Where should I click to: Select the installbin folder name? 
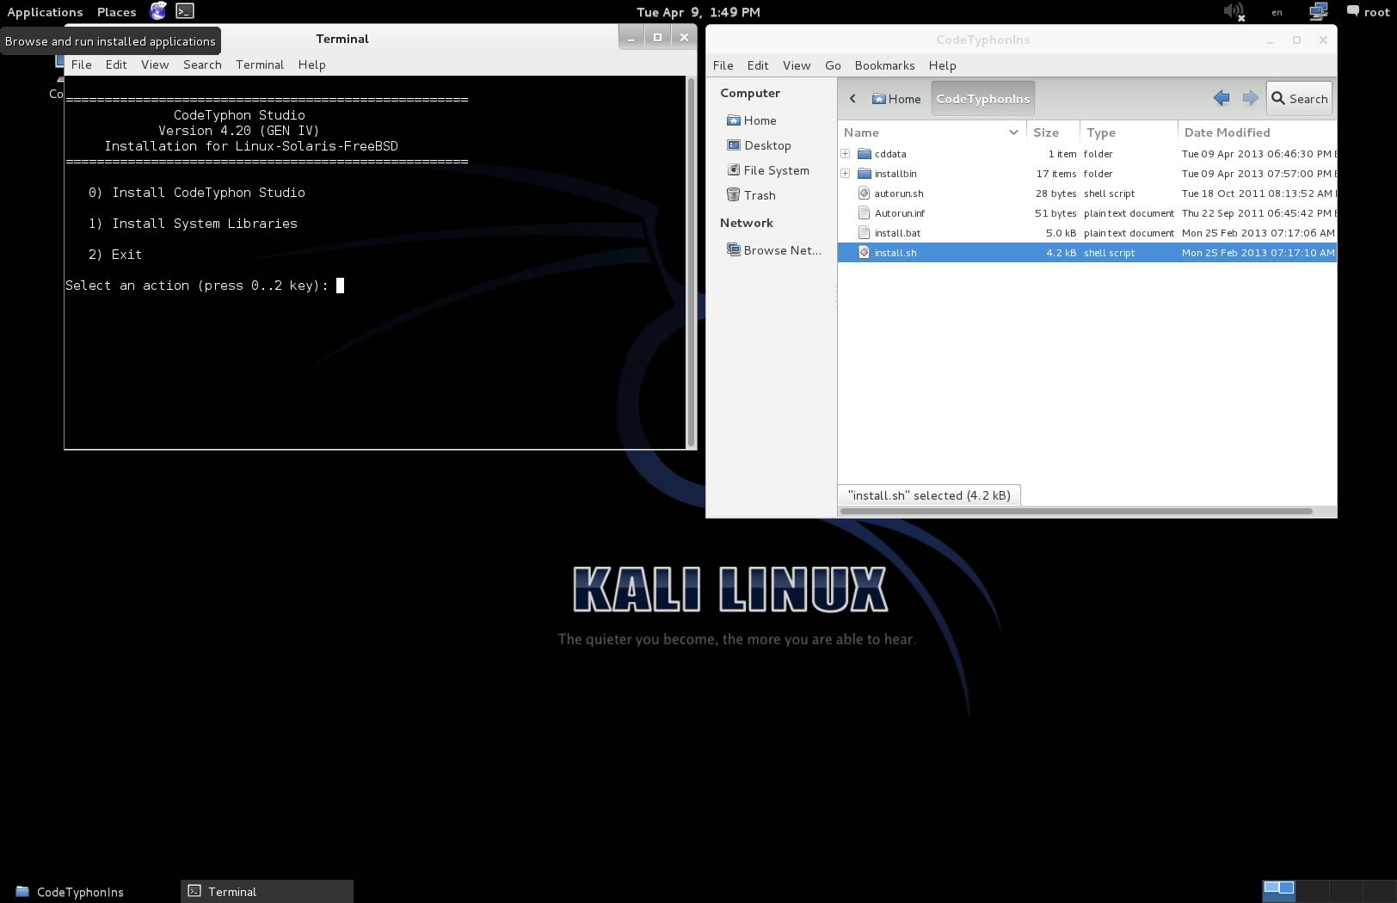895,174
